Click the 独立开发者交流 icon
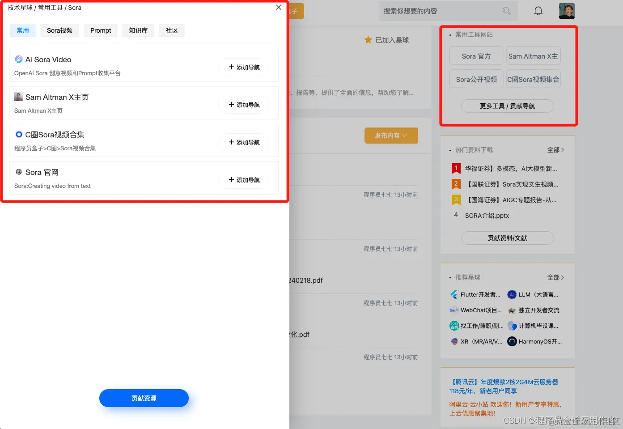 click(x=512, y=310)
